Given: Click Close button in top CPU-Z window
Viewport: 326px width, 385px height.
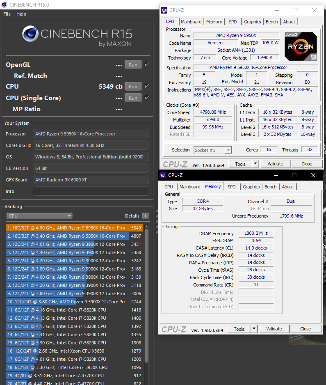Looking at the screenshot, I should (x=307, y=164).
